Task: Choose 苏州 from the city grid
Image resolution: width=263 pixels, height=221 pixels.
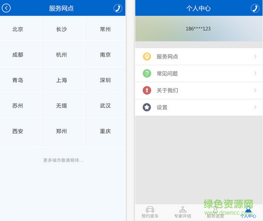Action: [18, 106]
